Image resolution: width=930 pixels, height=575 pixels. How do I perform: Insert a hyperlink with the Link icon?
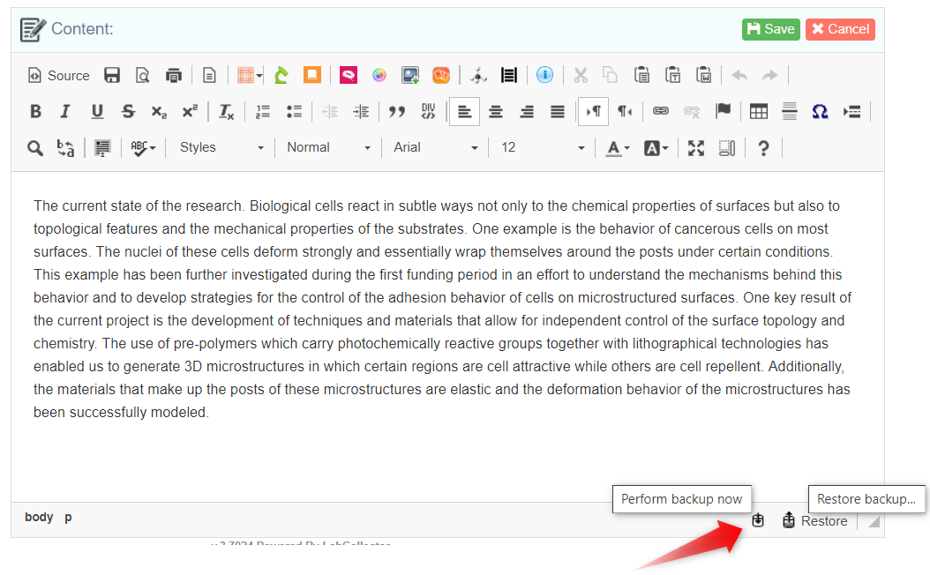tap(661, 111)
